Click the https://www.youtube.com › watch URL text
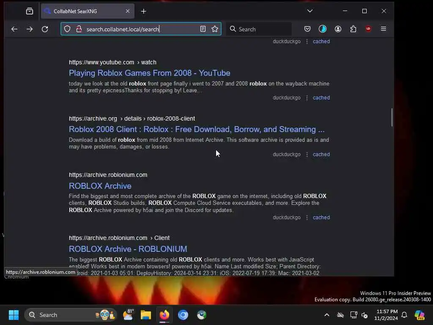 [x=112, y=62]
